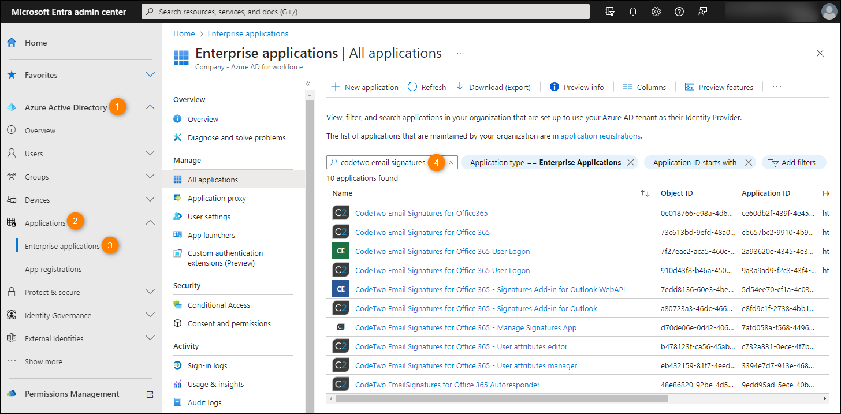
Task: Open Diagnose and solve problems
Action: click(236, 137)
